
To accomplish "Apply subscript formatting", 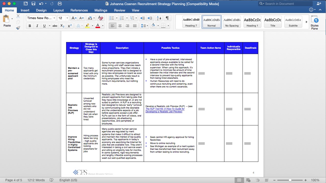I will point(62,25).
